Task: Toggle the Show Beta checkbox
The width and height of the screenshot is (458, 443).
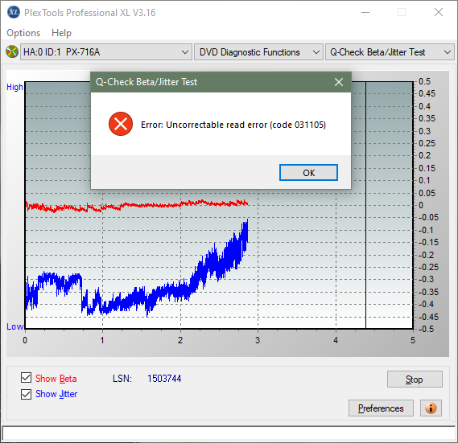Action: (x=26, y=378)
